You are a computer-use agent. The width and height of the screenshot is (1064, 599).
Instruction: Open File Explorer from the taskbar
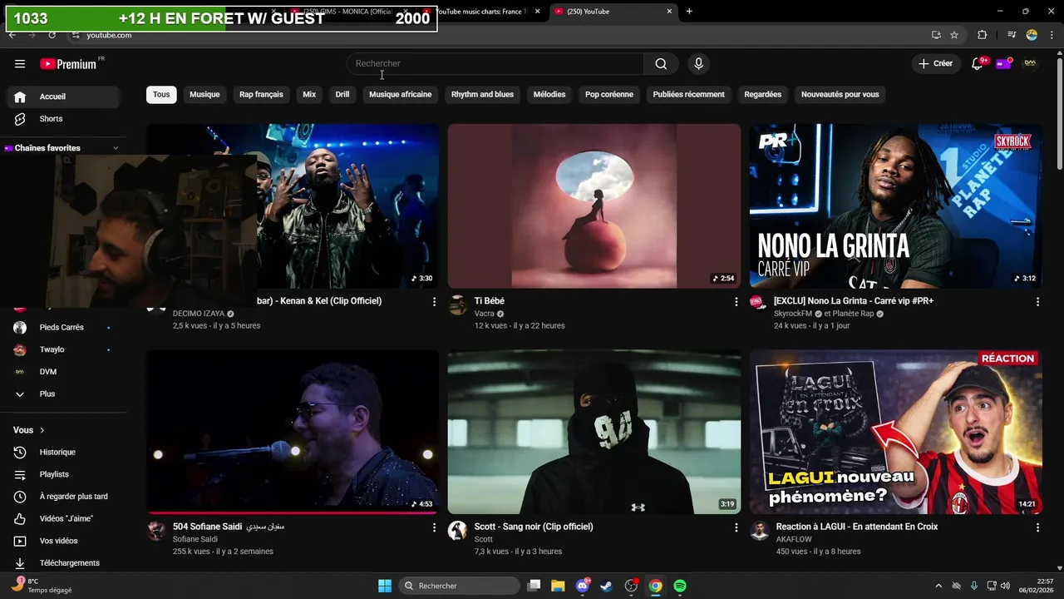[x=558, y=586]
